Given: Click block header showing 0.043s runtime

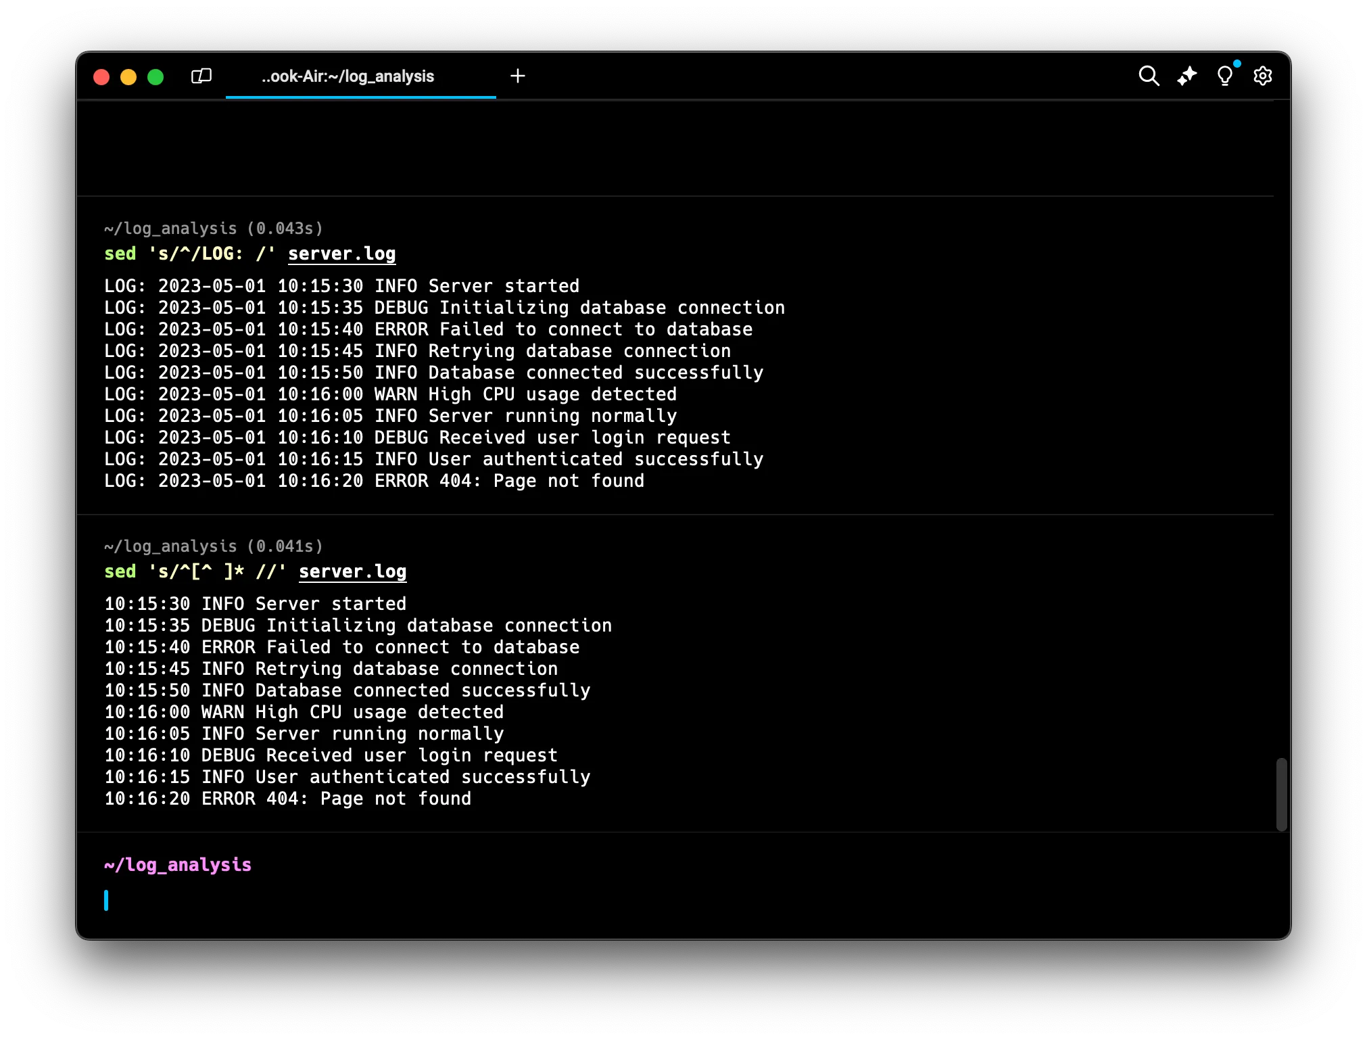Looking at the screenshot, I should [x=214, y=229].
